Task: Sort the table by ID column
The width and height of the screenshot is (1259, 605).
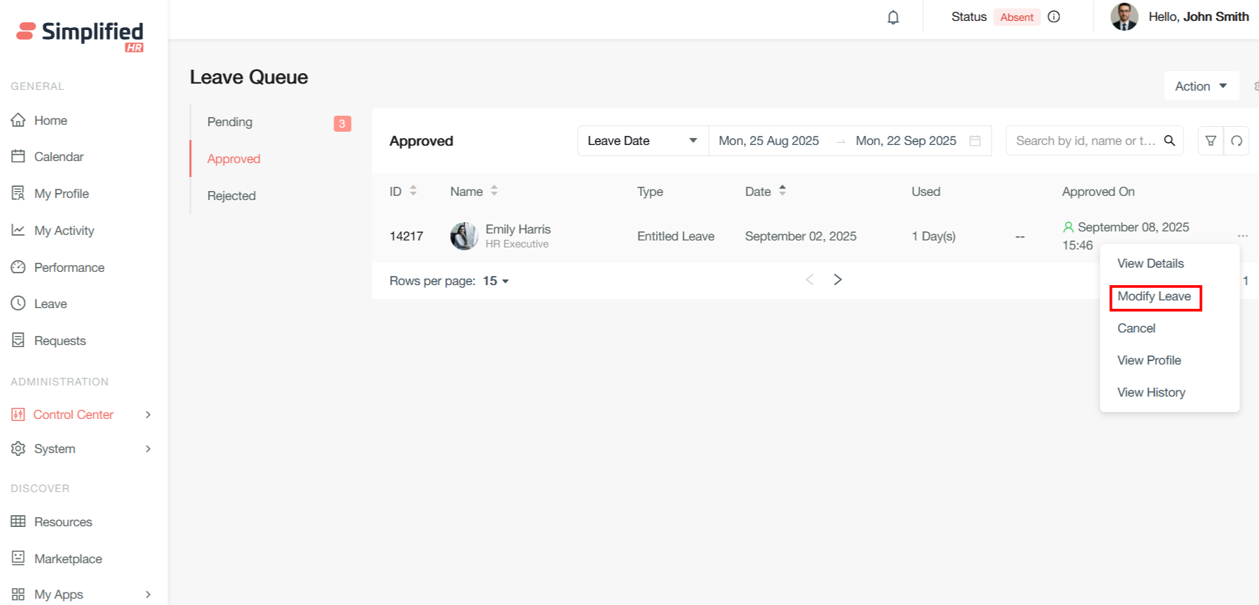Action: pyautogui.click(x=413, y=191)
